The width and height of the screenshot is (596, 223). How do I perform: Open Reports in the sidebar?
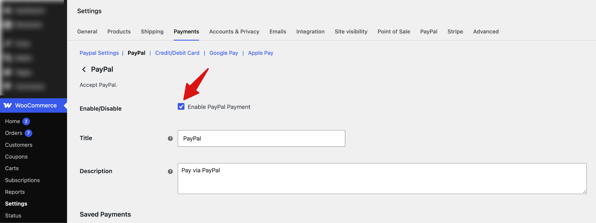coord(15,192)
